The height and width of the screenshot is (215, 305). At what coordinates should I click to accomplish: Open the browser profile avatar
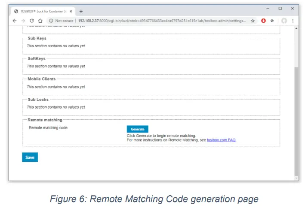click(x=284, y=21)
